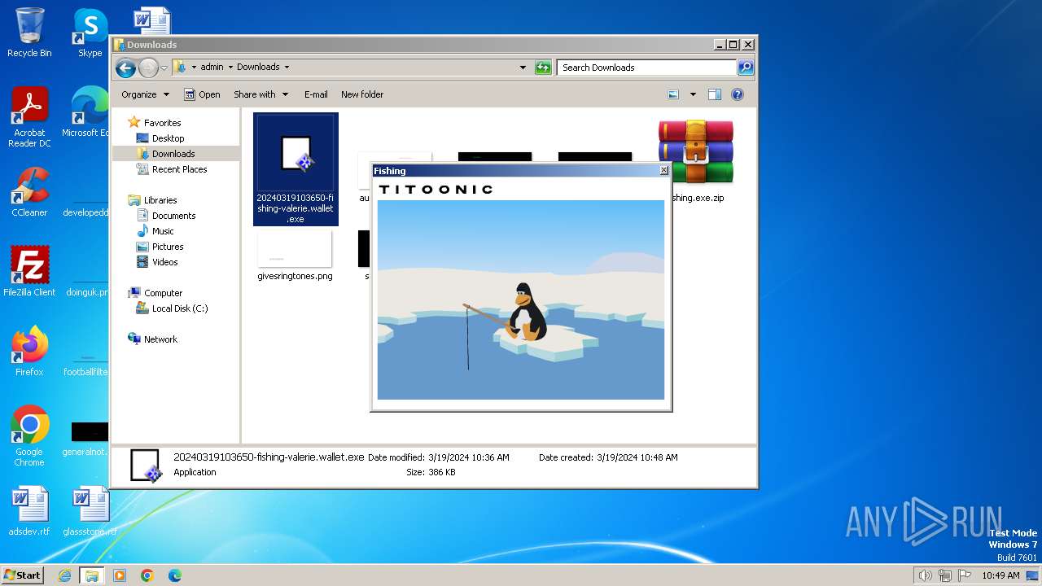Refresh the Downloads folder view
This screenshot has height=586, width=1042.
click(543, 68)
